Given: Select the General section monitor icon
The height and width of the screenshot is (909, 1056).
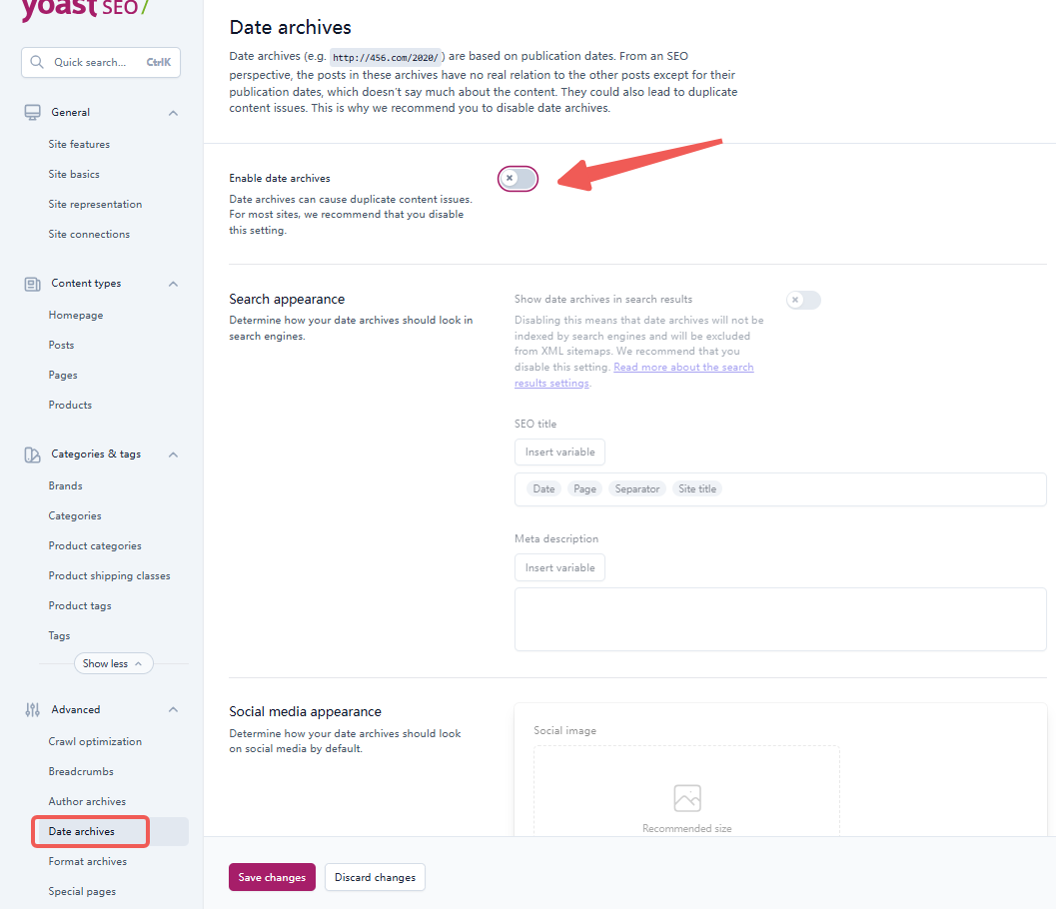Looking at the screenshot, I should tap(33, 112).
